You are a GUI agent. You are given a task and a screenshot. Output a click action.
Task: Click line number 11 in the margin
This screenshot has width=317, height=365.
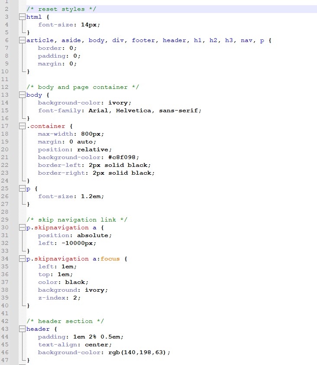pos(5,79)
